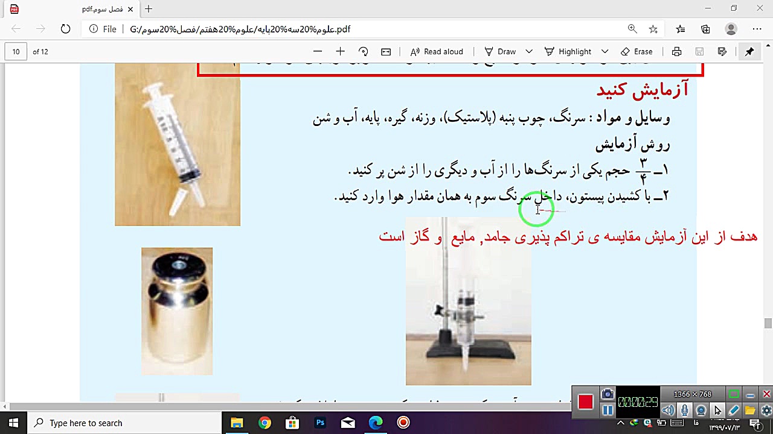Open the screen recorder settings gear

[x=766, y=410]
